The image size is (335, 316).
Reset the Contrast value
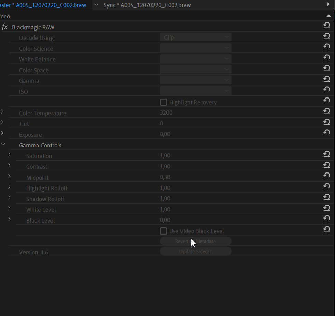tap(327, 165)
